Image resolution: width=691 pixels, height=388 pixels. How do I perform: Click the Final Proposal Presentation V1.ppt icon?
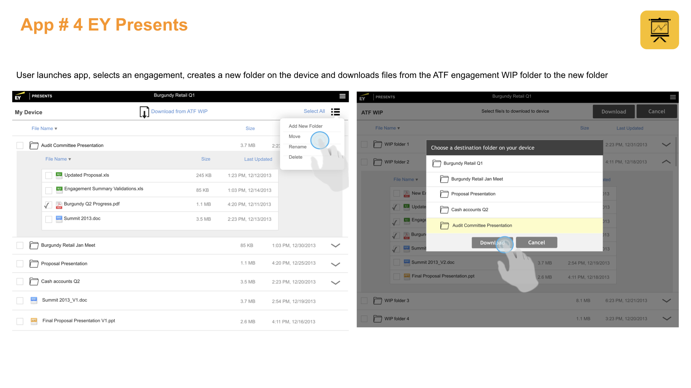point(34,321)
